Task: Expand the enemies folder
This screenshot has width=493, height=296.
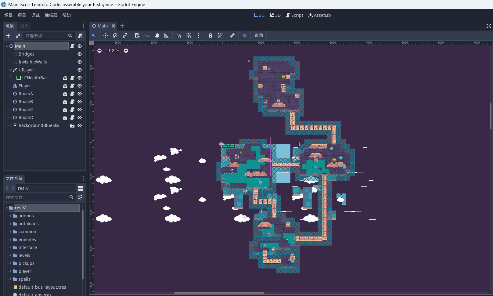Action: pyautogui.click(x=11, y=240)
